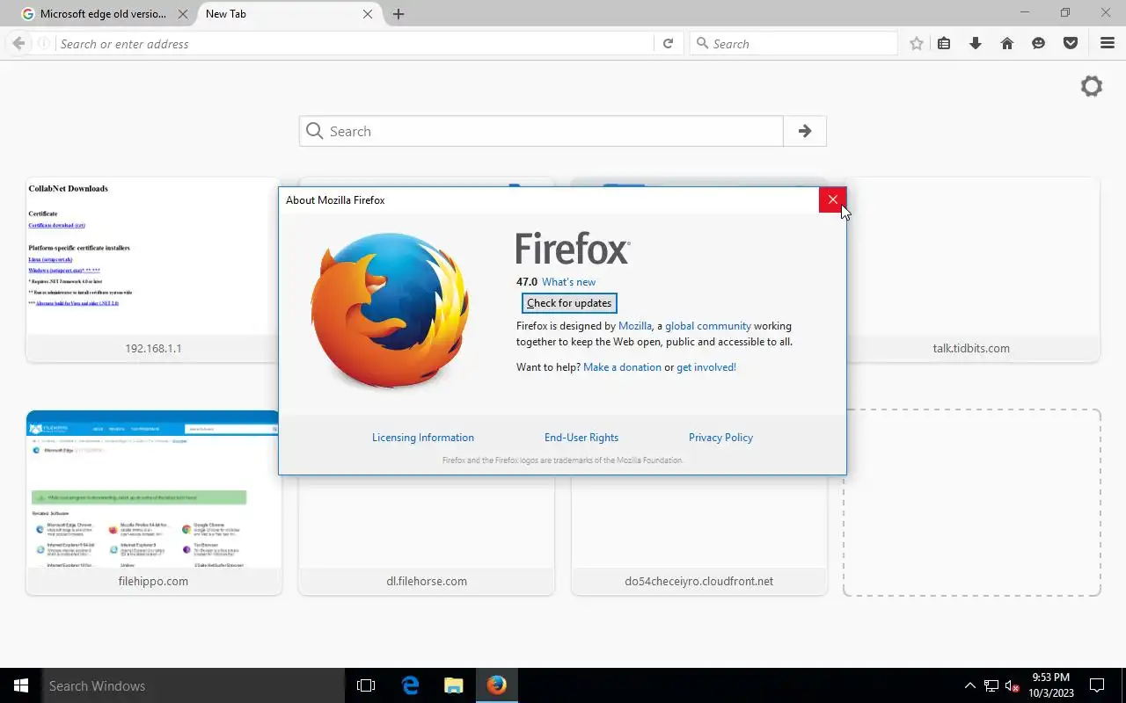
Task: Launch Microsoft Edge from the taskbar
Action: [410, 685]
